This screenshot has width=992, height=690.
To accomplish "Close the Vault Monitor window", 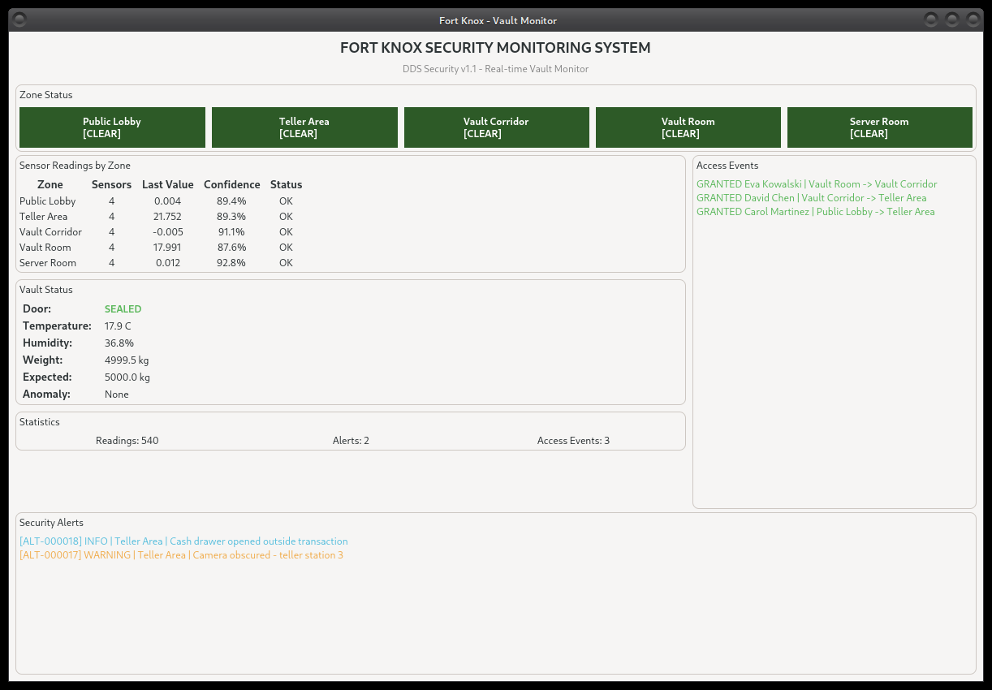I will [971, 20].
